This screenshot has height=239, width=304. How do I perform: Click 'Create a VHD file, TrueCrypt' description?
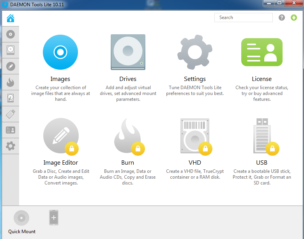(x=195, y=174)
